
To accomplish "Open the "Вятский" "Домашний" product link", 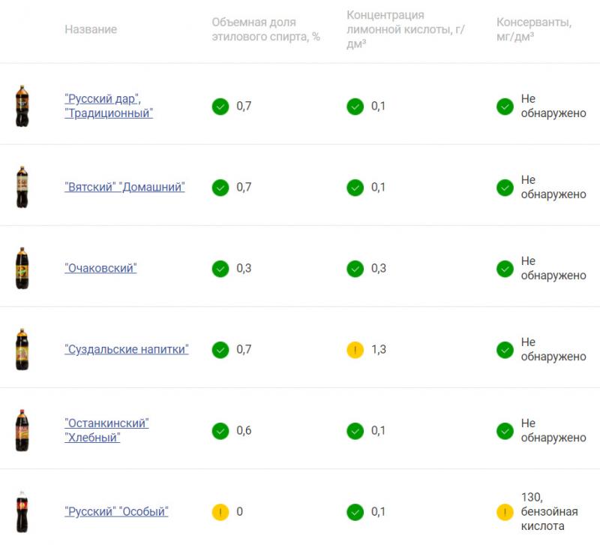I will [124, 187].
